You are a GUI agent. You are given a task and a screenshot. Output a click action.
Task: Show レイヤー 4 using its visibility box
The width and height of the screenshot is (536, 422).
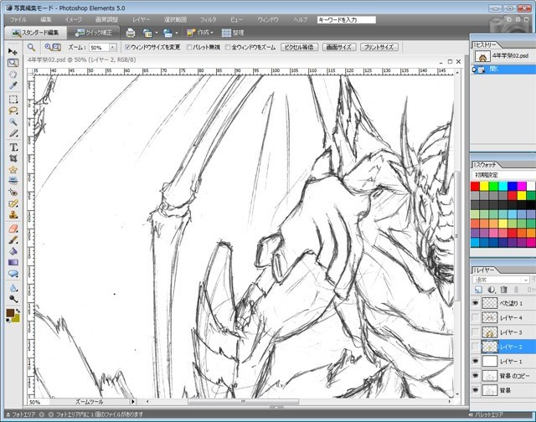click(x=476, y=317)
